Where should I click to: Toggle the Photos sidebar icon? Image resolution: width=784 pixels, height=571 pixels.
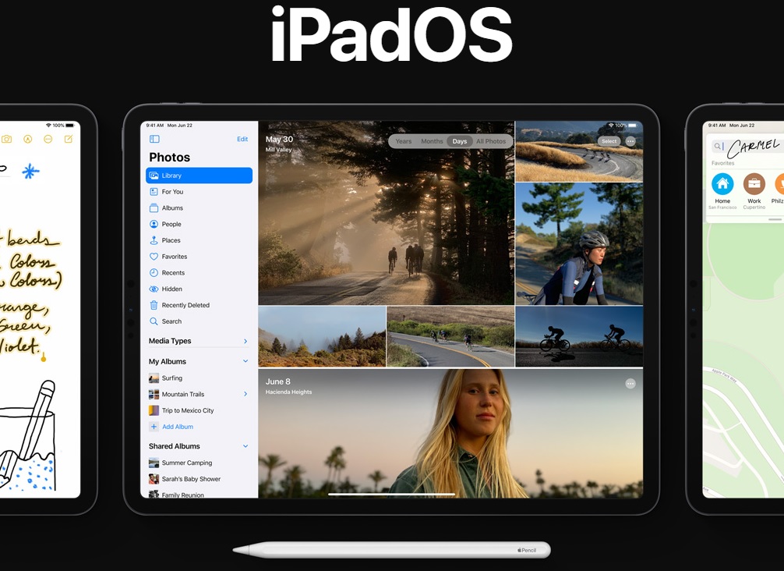pyautogui.click(x=154, y=139)
